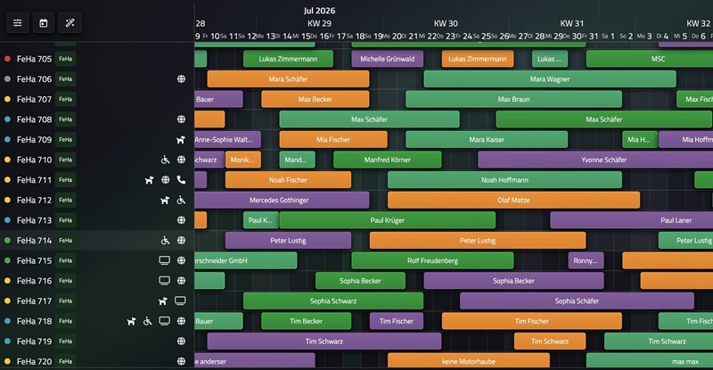
Task: Click the wheelchair icon on FeHa 712
Action: 181,201
